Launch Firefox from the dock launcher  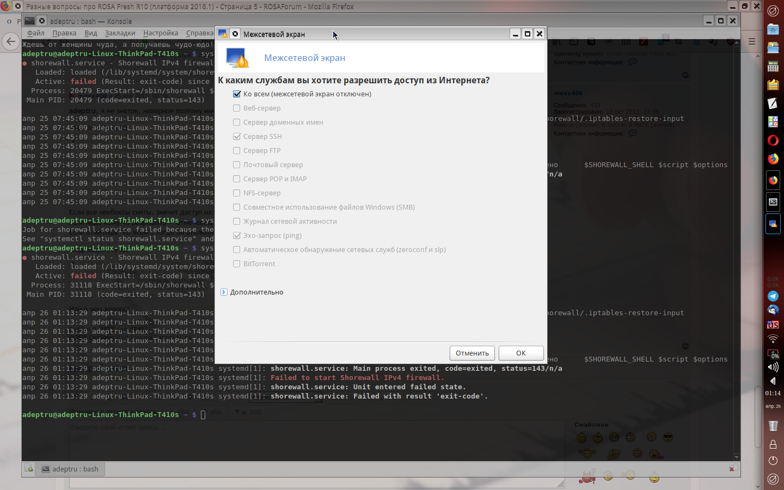click(773, 159)
